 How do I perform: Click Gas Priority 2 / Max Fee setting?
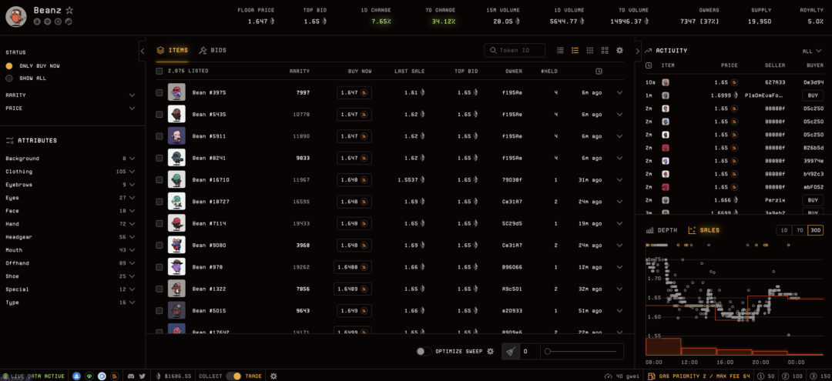click(698, 376)
